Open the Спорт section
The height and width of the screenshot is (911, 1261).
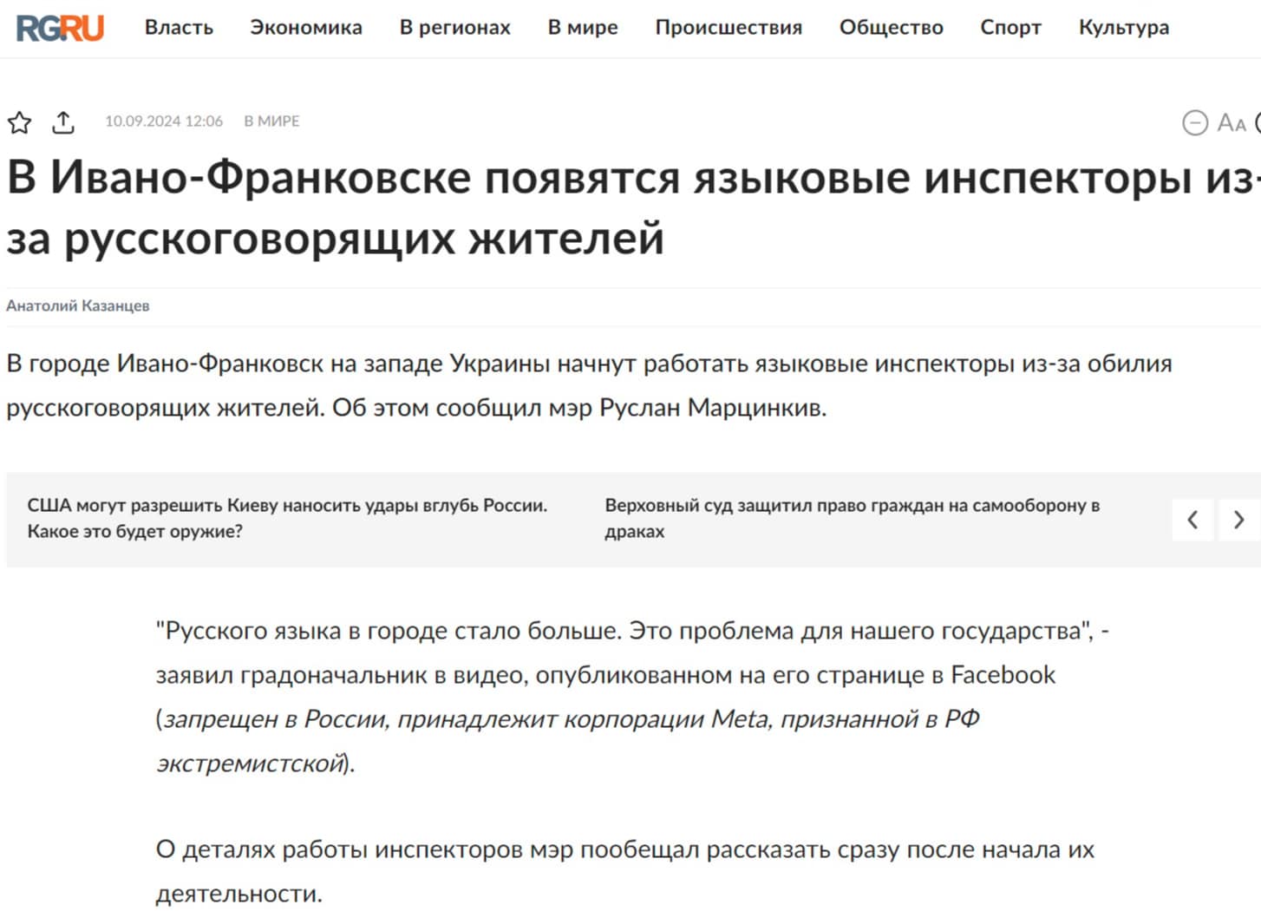coord(1010,28)
